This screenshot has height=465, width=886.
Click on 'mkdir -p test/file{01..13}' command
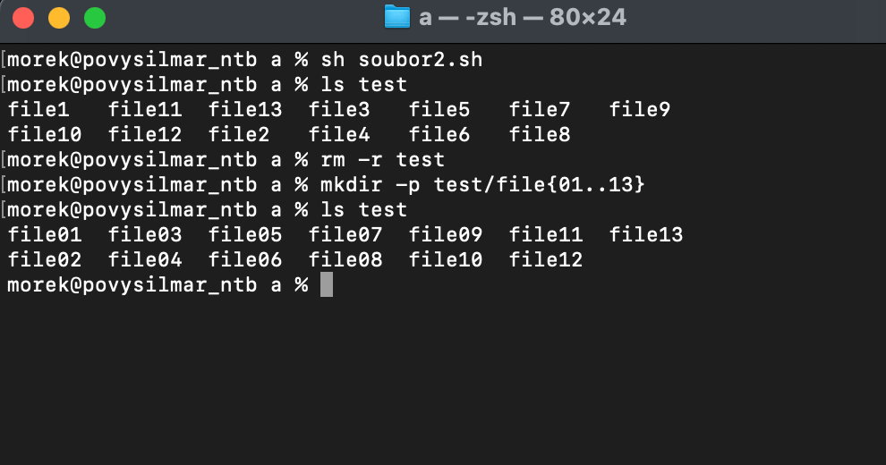point(482,184)
